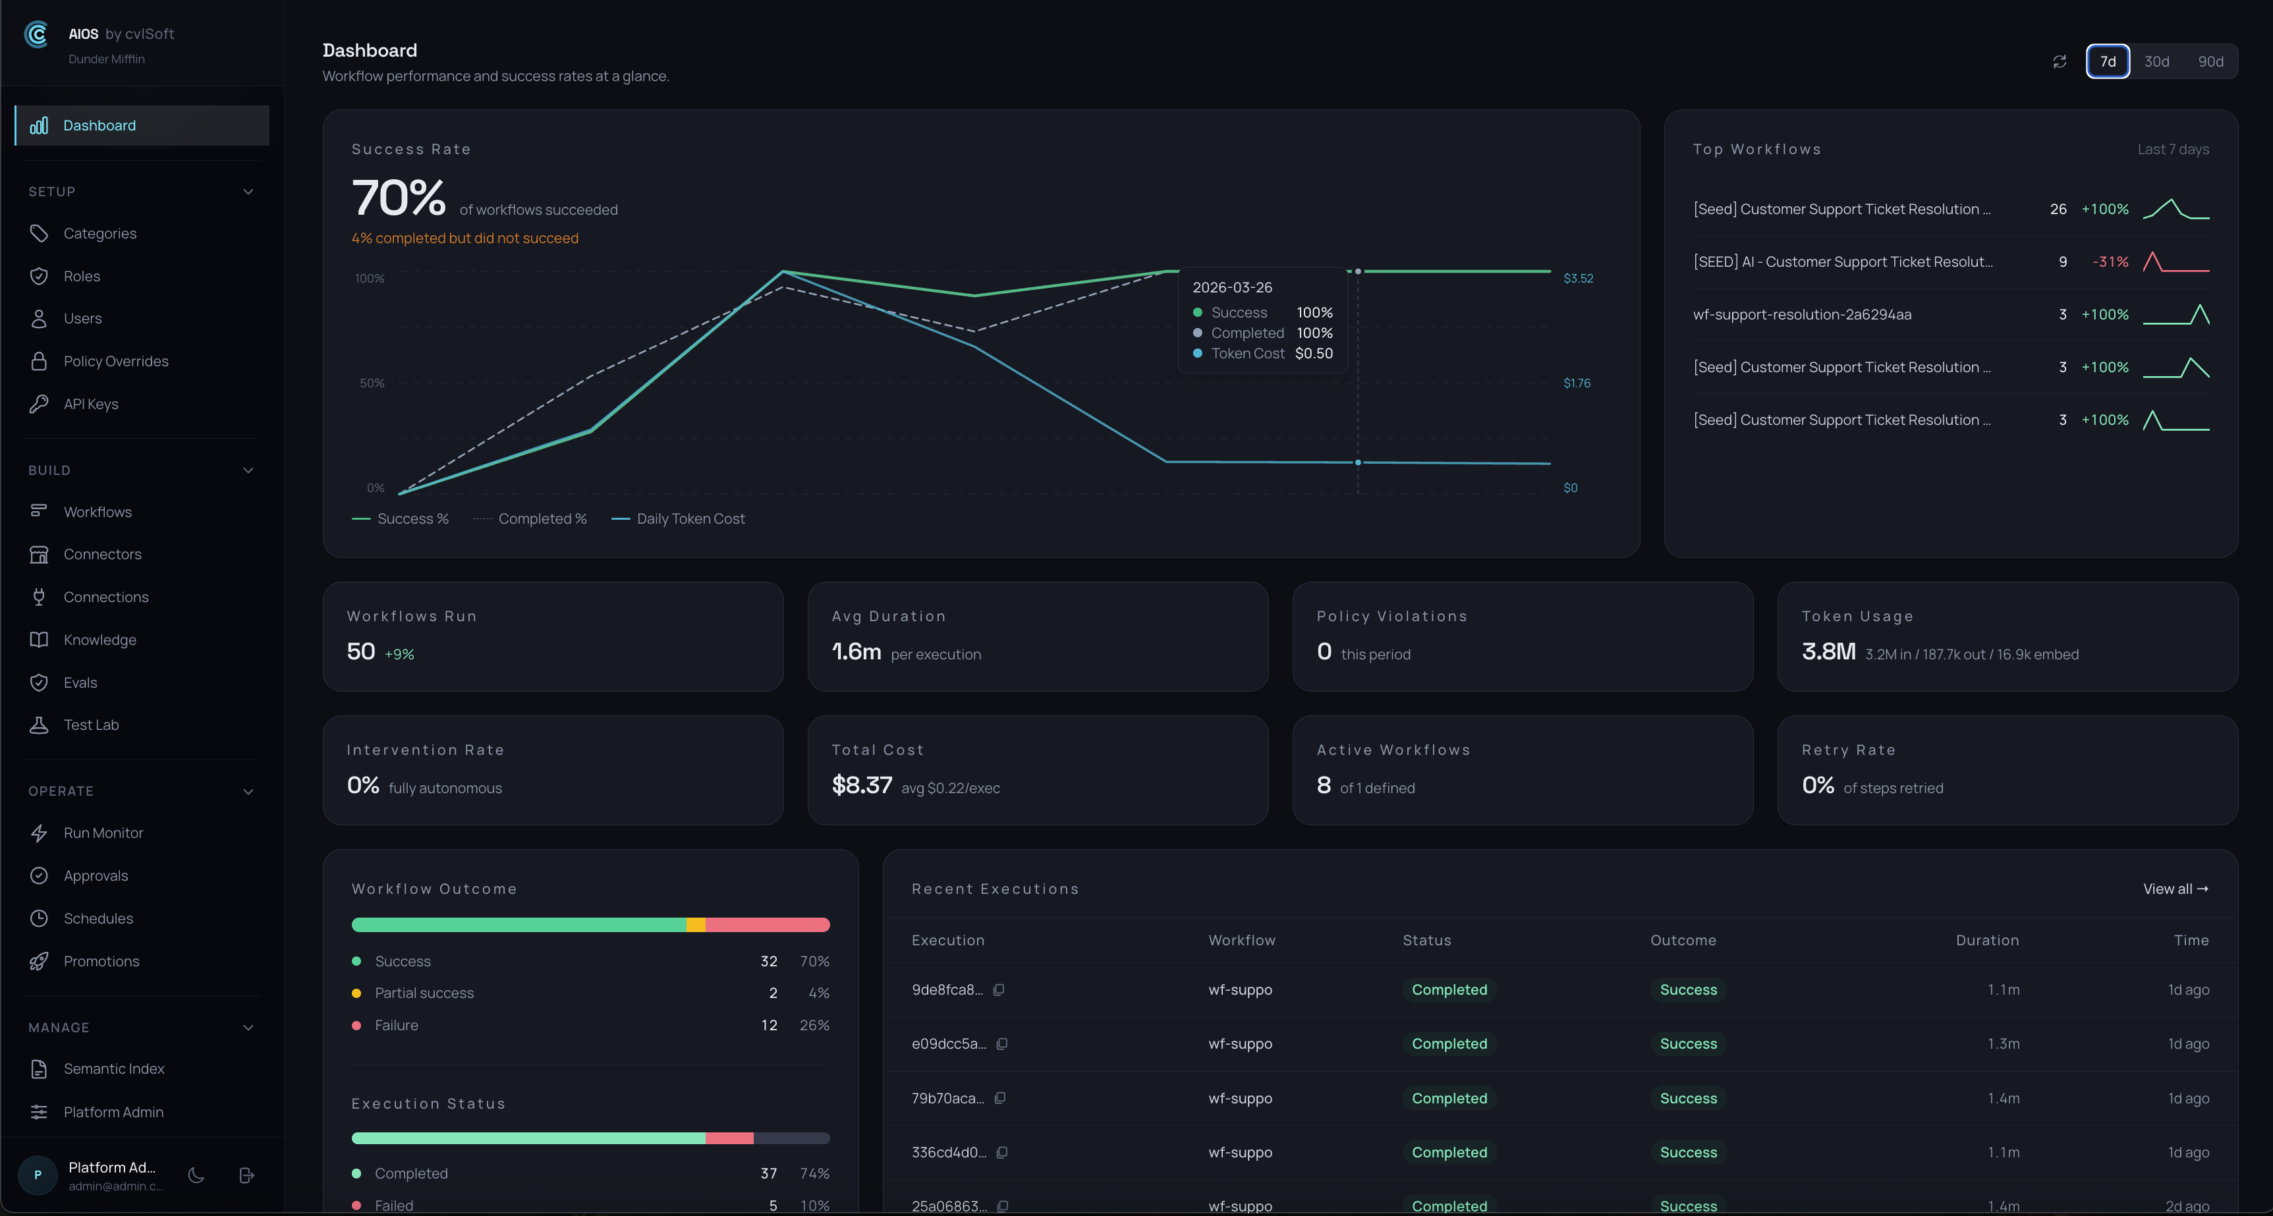Screen dimensions: 2273x1216
Task: Open the Run Monitor
Action: tap(103, 832)
